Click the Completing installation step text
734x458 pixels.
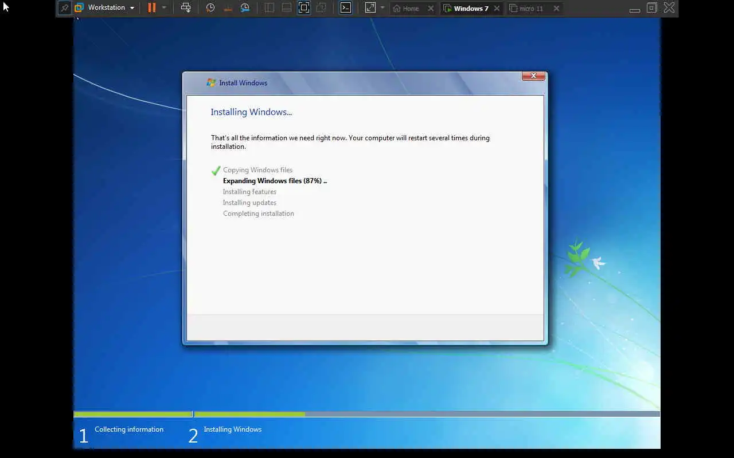[x=258, y=214]
